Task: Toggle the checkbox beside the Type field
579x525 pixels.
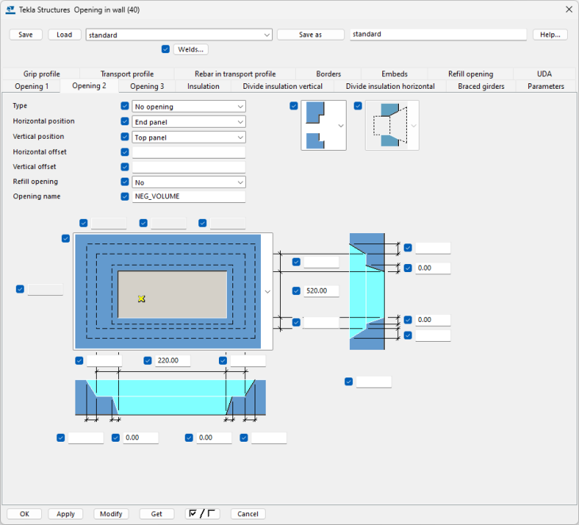Action: tap(125, 106)
